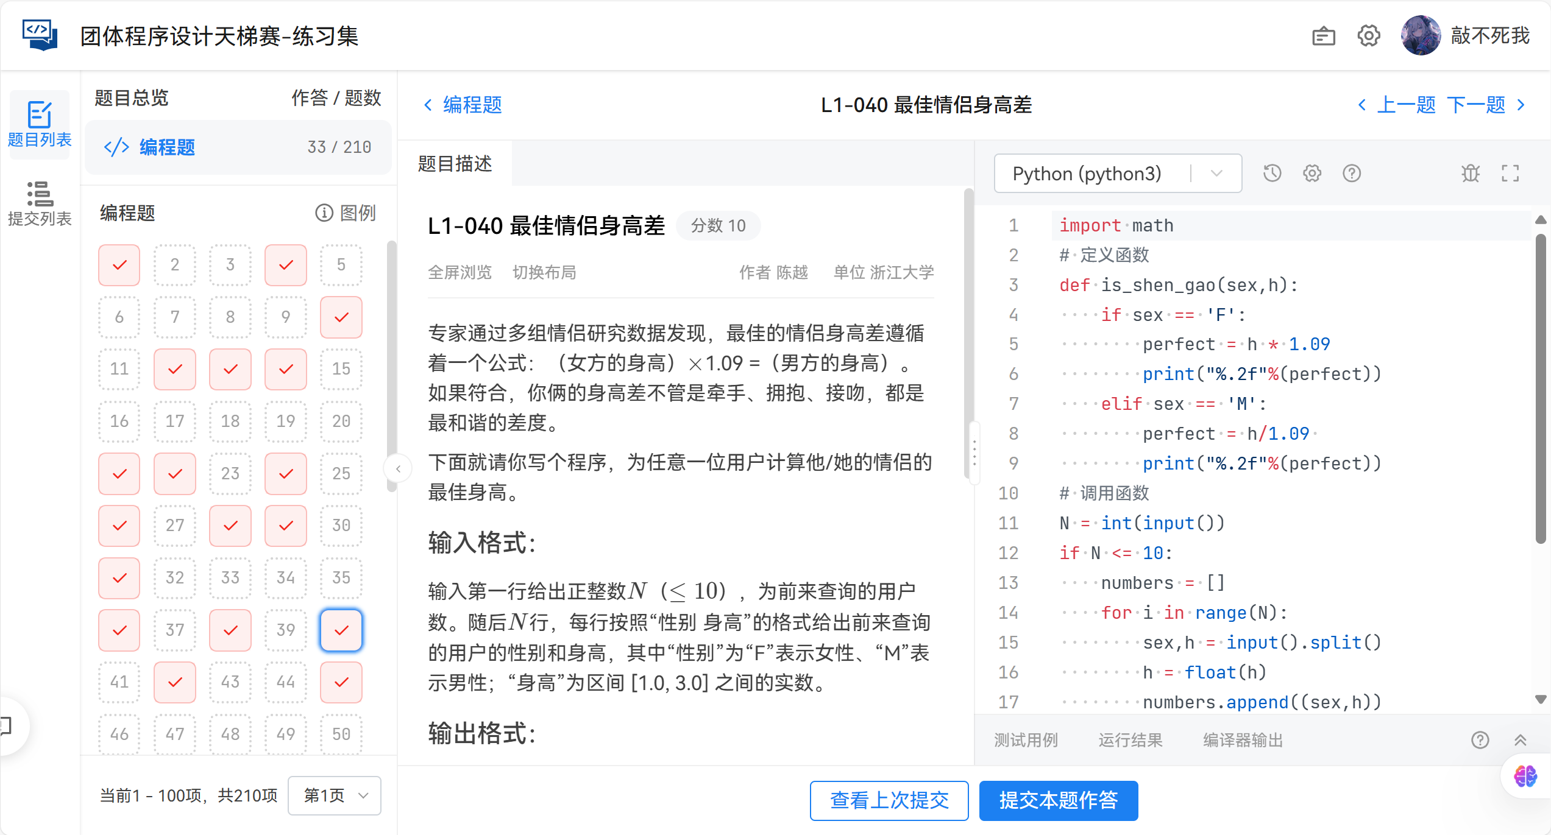Image resolution: width=1551 pixels, height=835 pixels.
Task: Click the editor help question mark icon
Action: [x=1351, y=174]
